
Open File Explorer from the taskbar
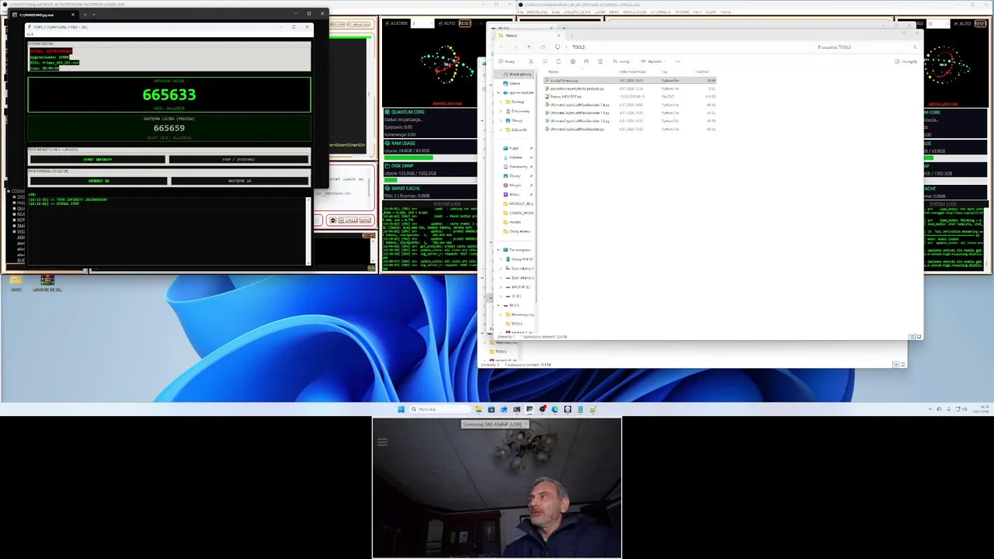click(x=478, y=409)
